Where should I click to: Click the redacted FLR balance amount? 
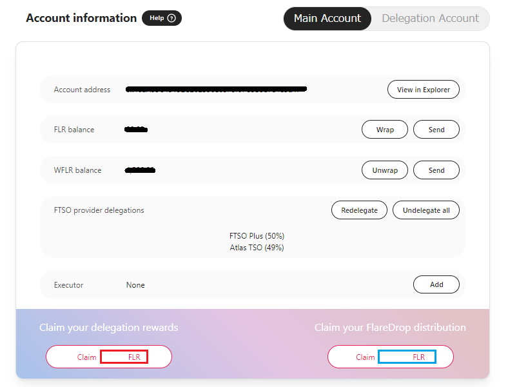pyautogui.click(x=136, y=130)
